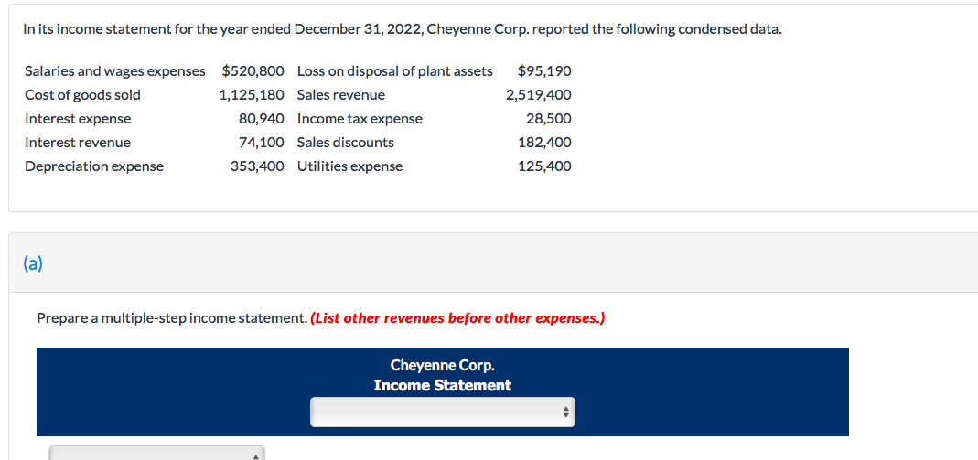Open the partially visible dropdown at bottom left

(x=156, y=453)
